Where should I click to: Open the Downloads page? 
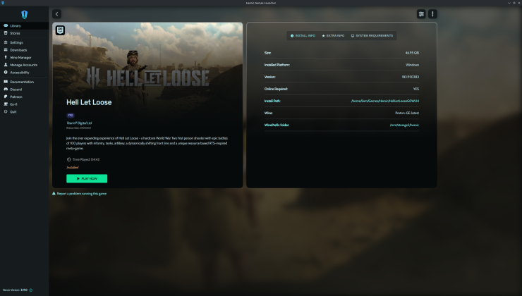pyautogui.click(x=18, y=50)
